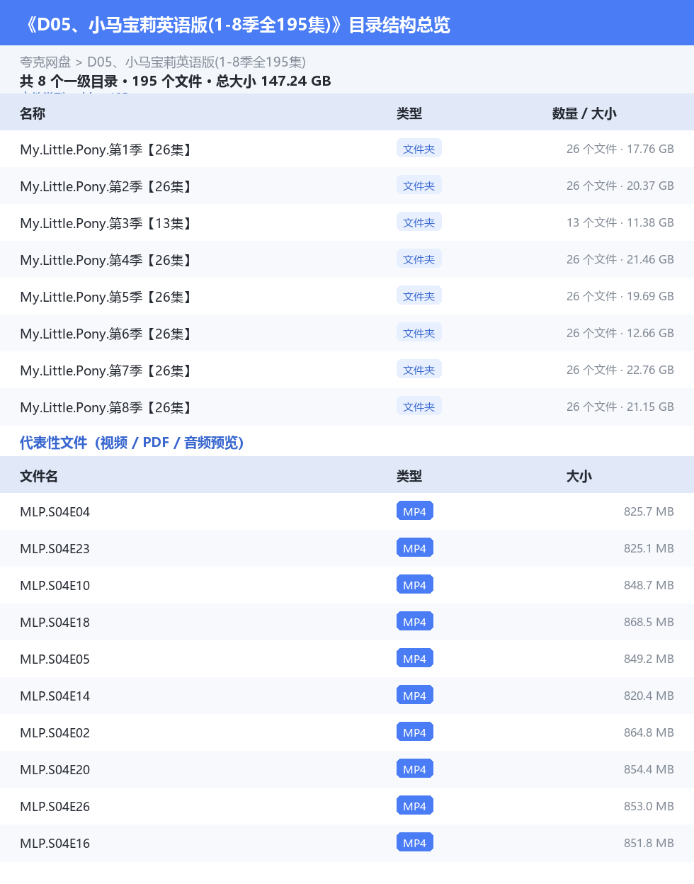Viewport: 694px width, 884px height.
Task: Click the MP4 badge for MLP.S04E14
Action: click(x=415, y=695)
